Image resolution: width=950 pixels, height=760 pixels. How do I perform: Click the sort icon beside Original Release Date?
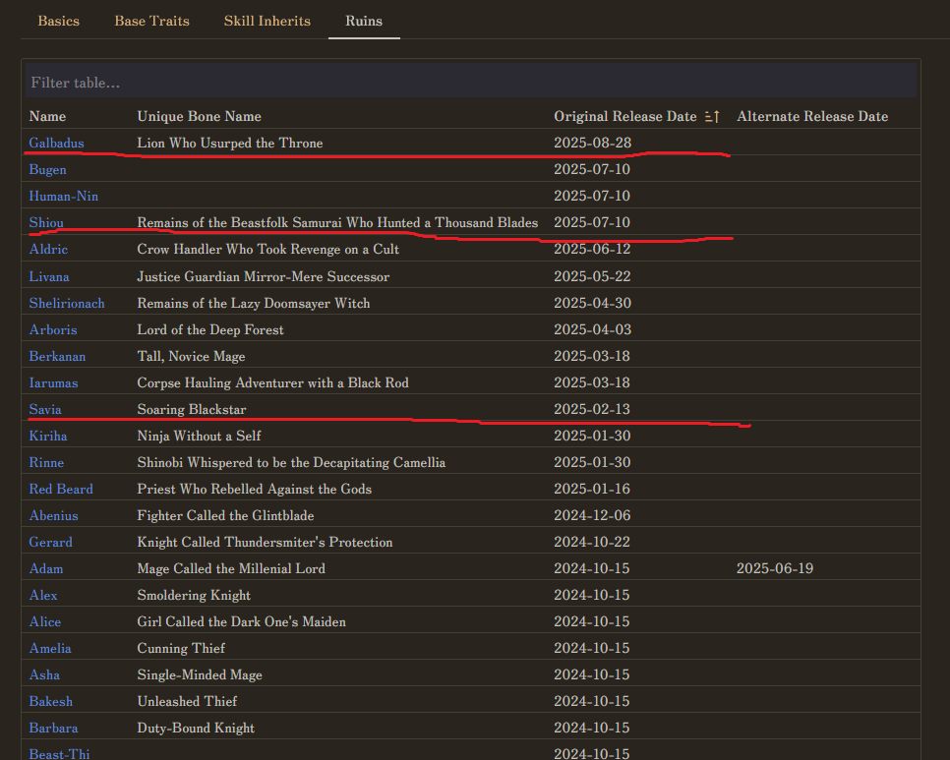[713, 117]
